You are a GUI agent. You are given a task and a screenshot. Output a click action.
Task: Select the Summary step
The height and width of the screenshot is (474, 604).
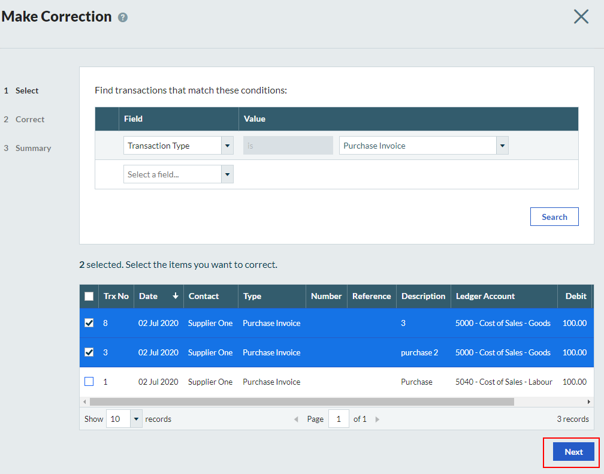click(x=33, y=148)
